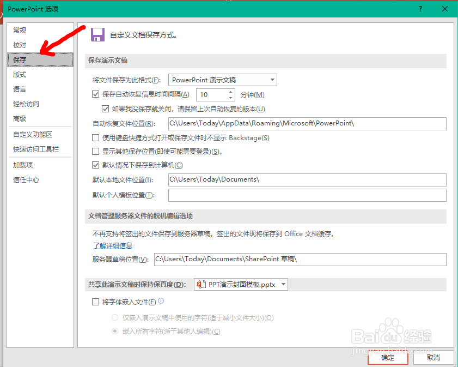Image resolution: width=458 pixels, height=367 pixels.
Task: Check 显示其他保存位置 option
Action: pyautogui.click(x=95, y=152)
